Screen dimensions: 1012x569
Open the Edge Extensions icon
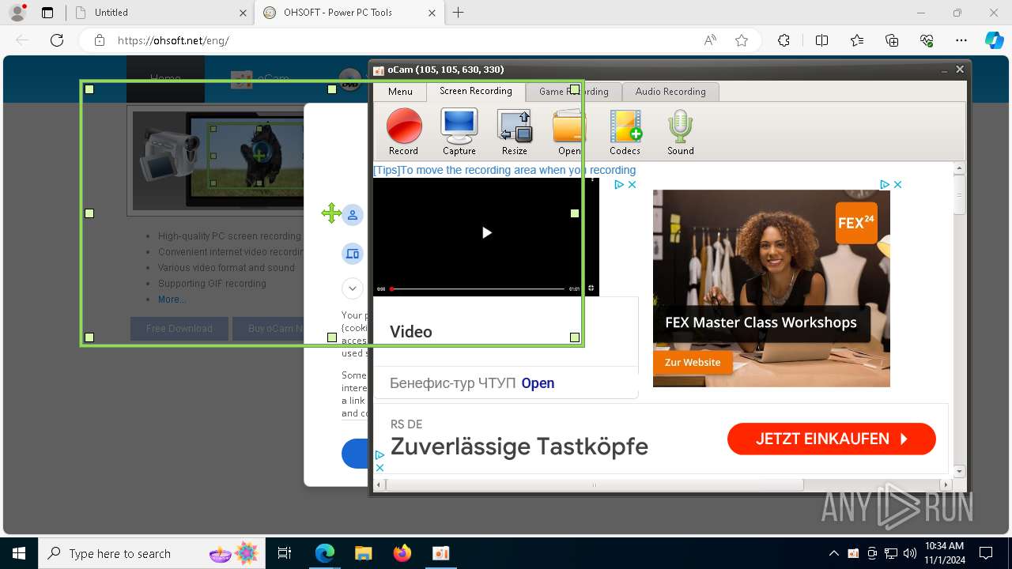(784, 40)
